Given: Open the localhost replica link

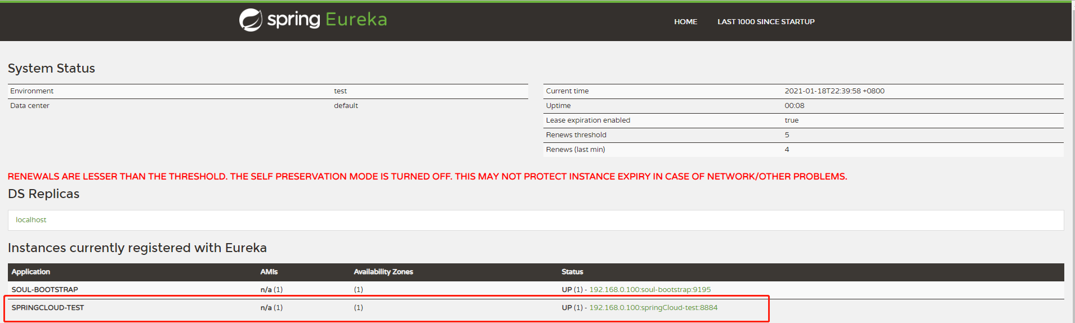Looking at the screenshot, I should pyautogui.click(x=31, y=220).
